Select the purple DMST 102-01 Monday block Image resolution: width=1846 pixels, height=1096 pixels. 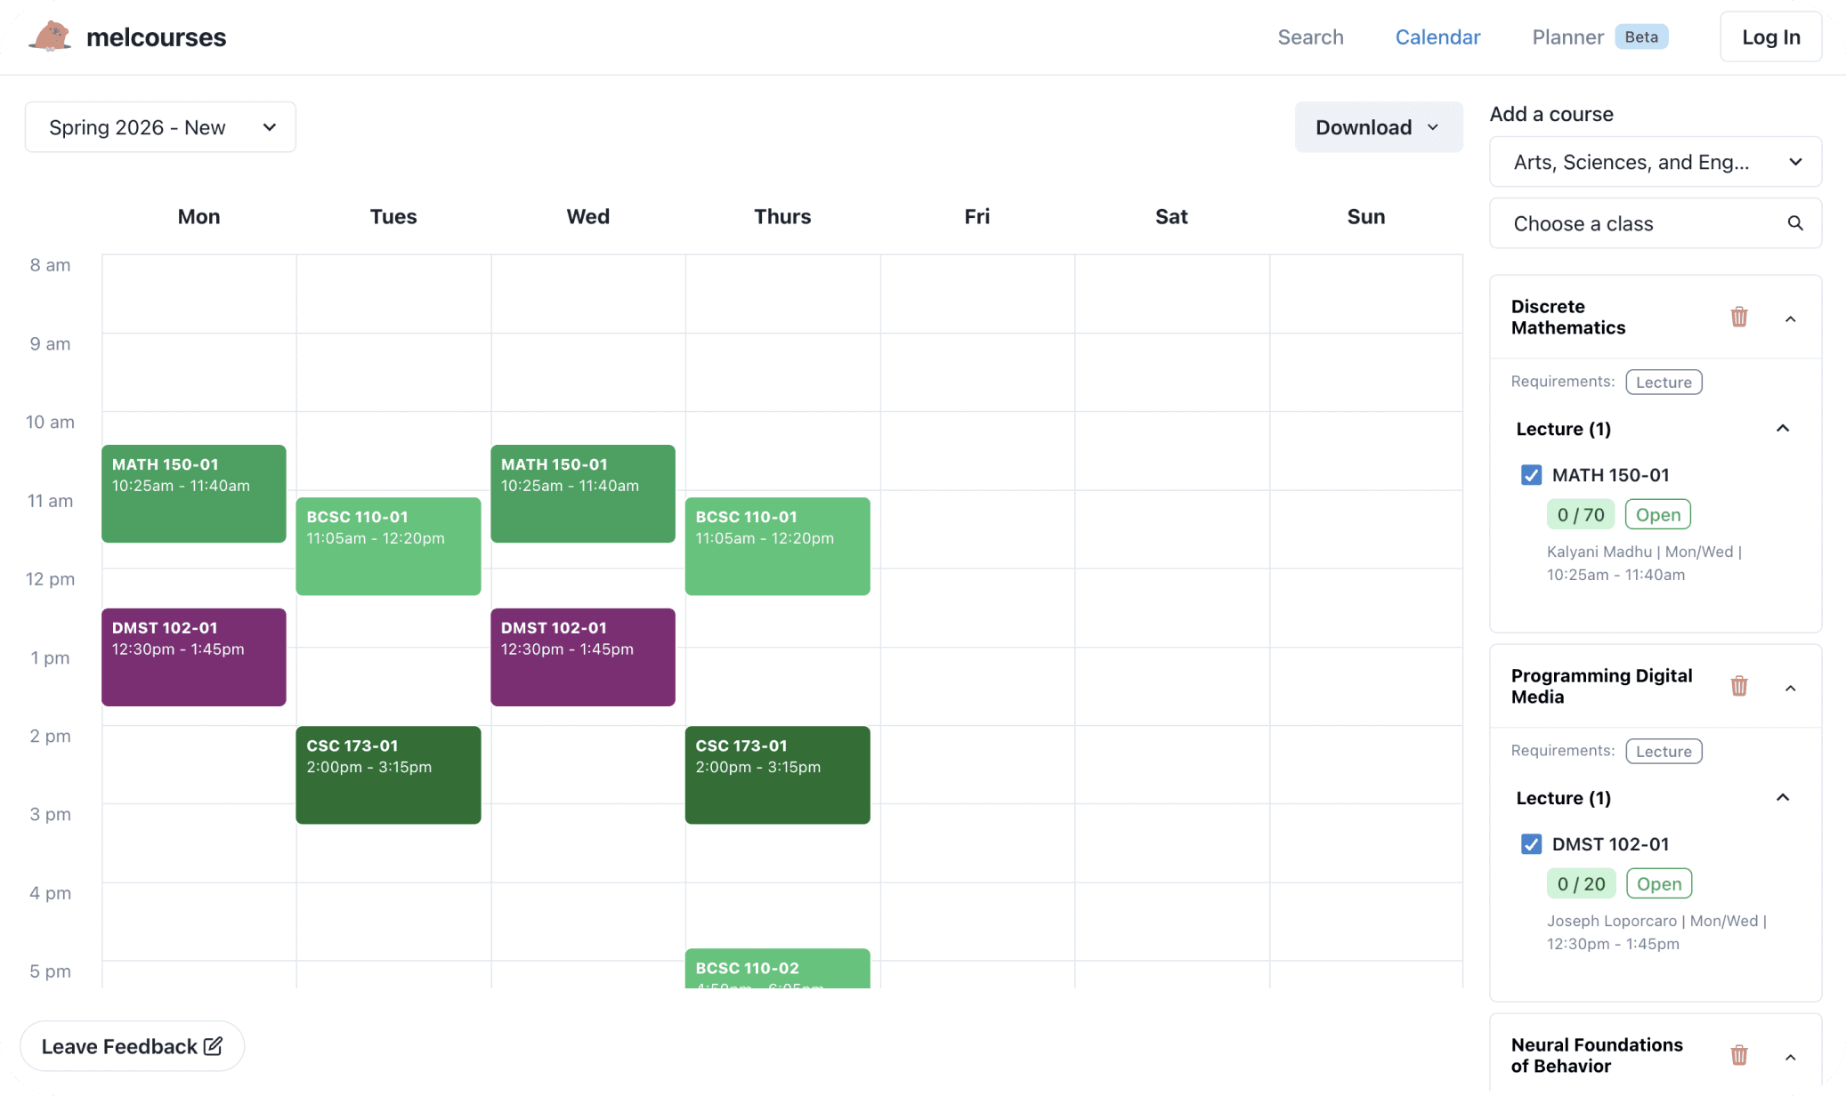pos(194,657)
